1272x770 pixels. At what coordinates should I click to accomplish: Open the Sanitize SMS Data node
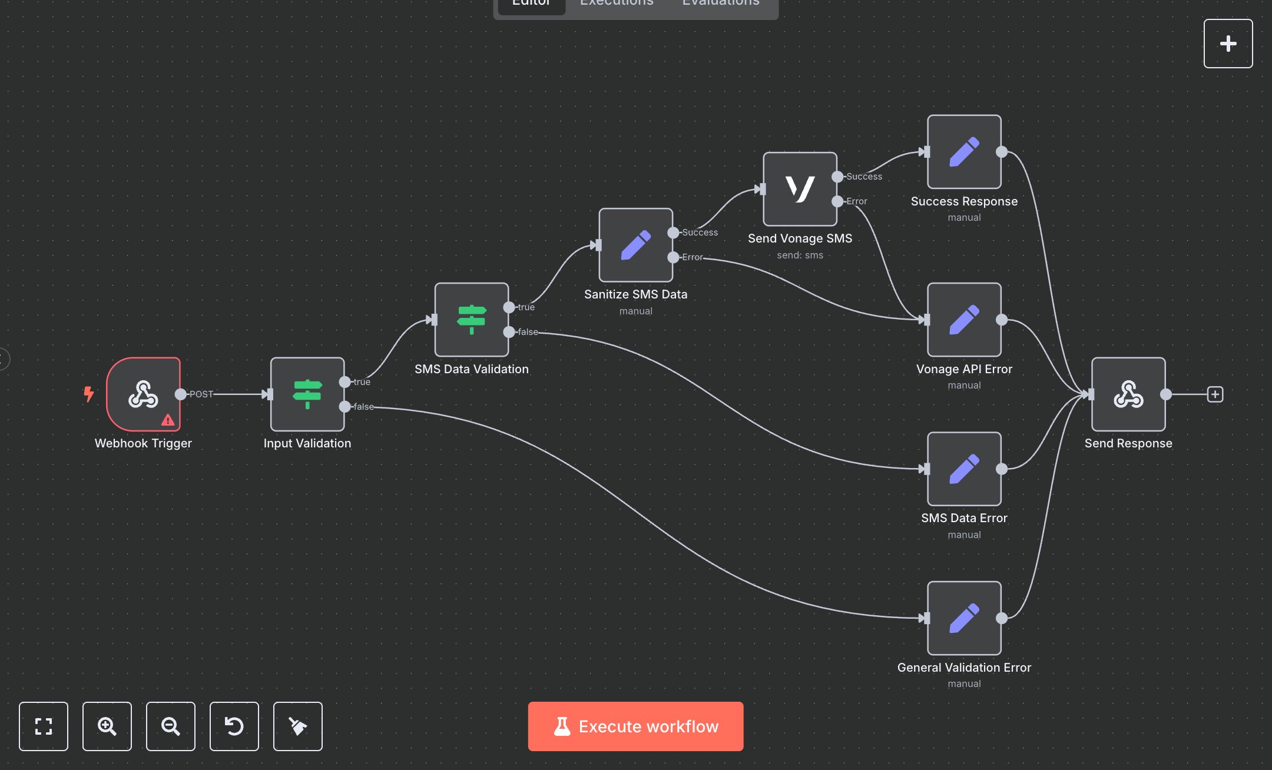635,245
